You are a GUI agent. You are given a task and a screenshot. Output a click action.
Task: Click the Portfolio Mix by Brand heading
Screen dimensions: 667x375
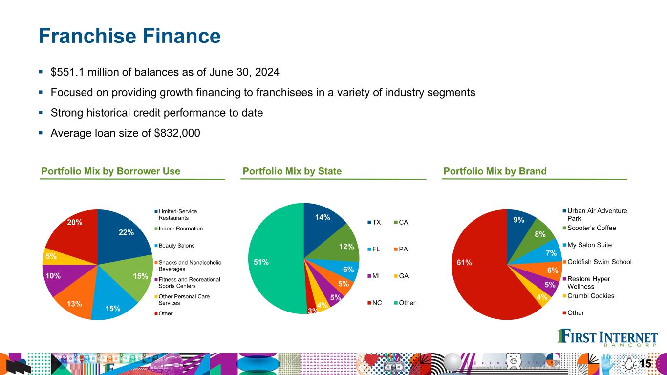(495, 171)
